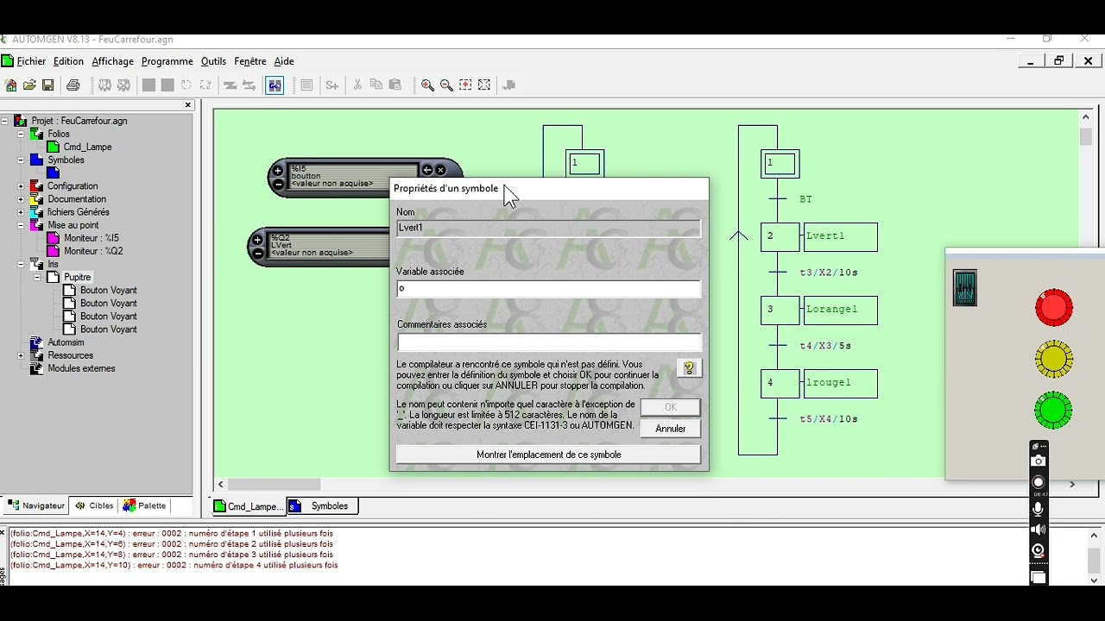Screen dimensions: 1105x621
Task: Expand the Configuration tree node
Action: (x=21, y=186)
